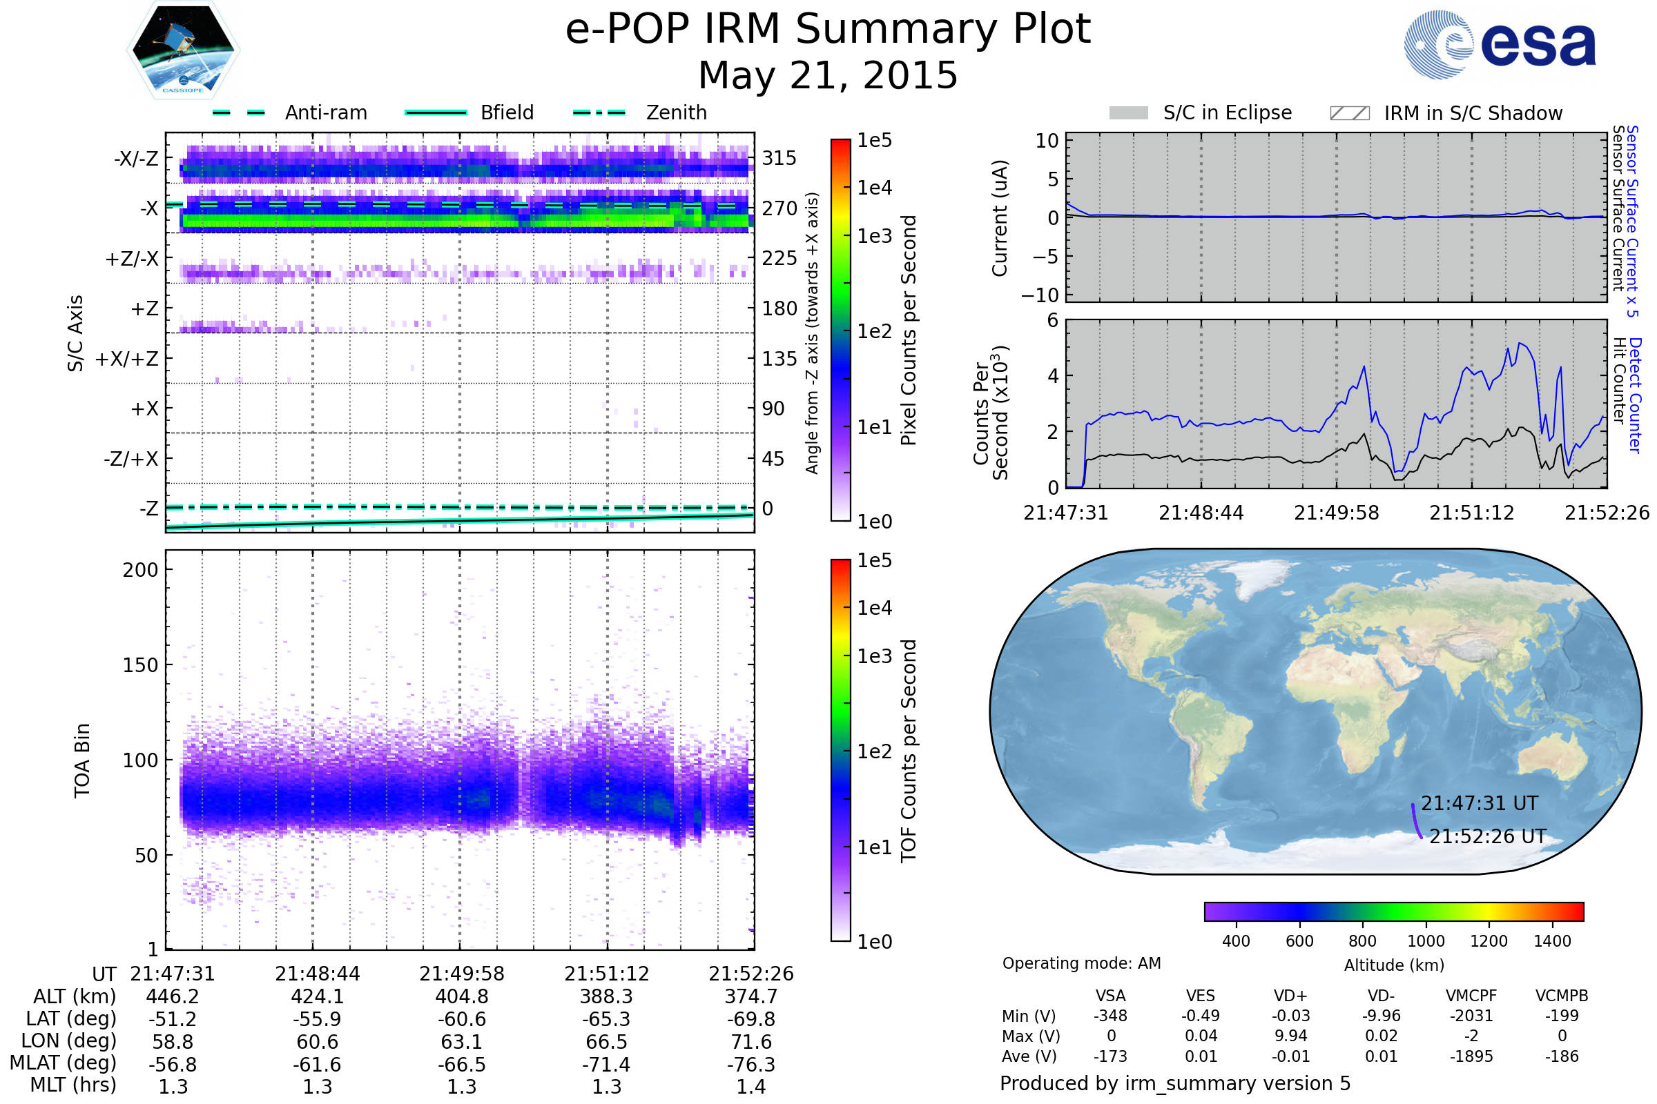Click the Operating mode: AM text
Image resolution: width=1657 pixels, height=1104 pixels.
coord(1081,963)
